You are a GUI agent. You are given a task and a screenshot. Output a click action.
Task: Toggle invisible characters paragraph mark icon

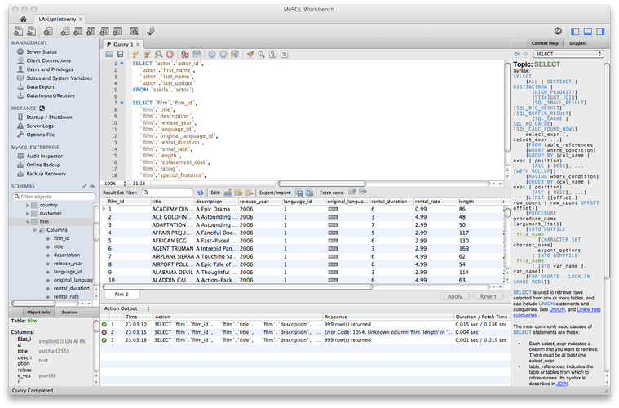272,54
